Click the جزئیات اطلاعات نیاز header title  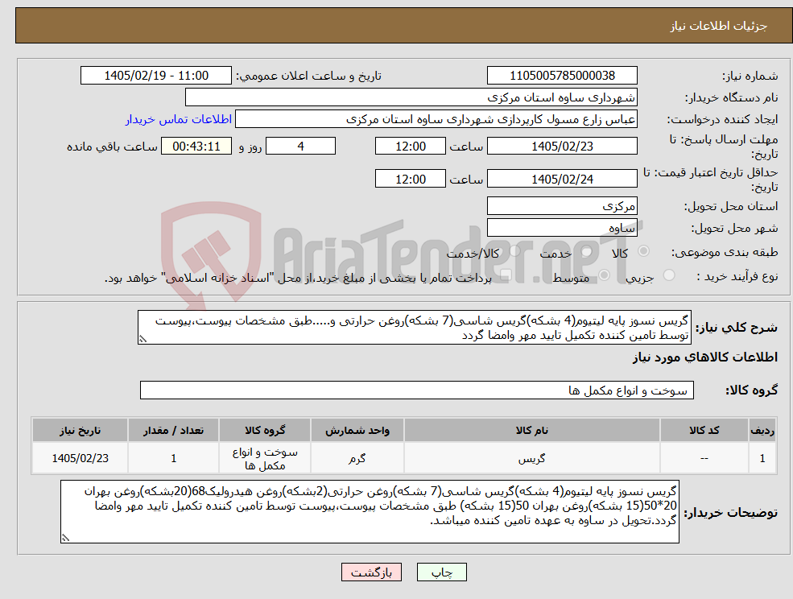[719, 26]
